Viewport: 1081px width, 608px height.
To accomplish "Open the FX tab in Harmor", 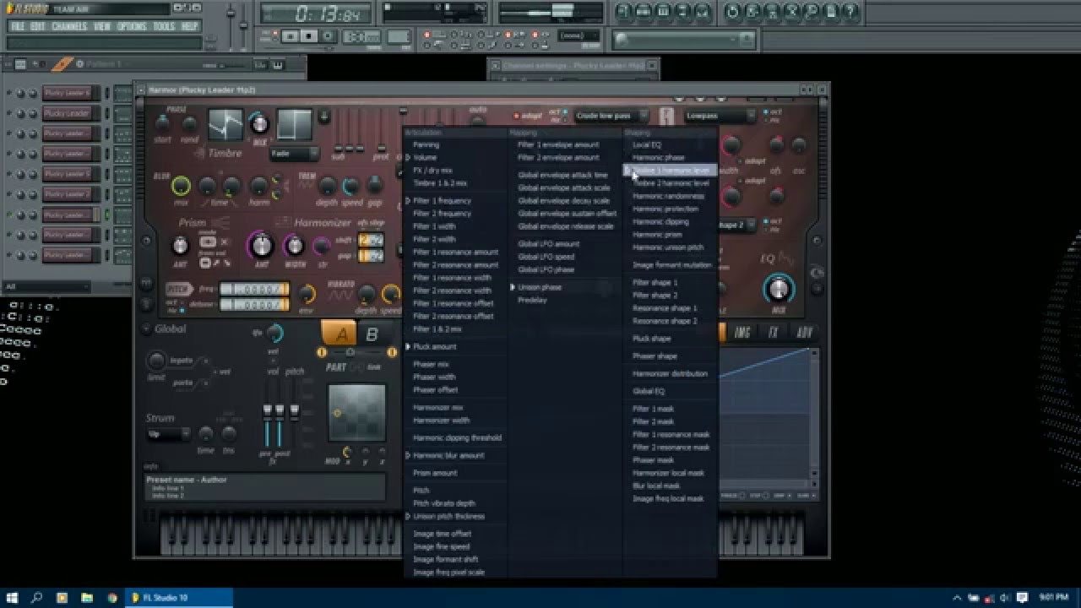I will tap(773, 333).
